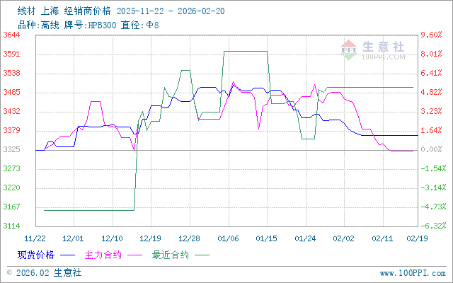Click the 9.60% right axis label
453x283 pixels.
click(431, 34)
